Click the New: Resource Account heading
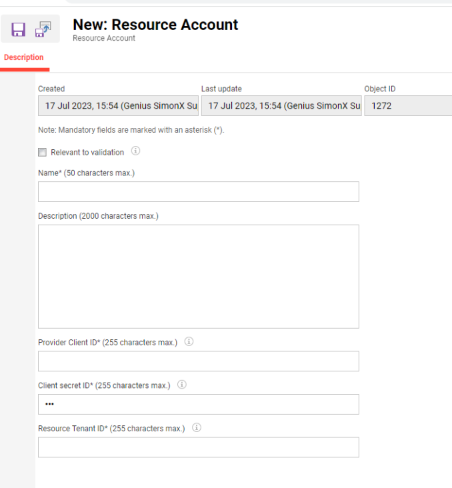This screenshot has width=452, height=488. [155, 25]
